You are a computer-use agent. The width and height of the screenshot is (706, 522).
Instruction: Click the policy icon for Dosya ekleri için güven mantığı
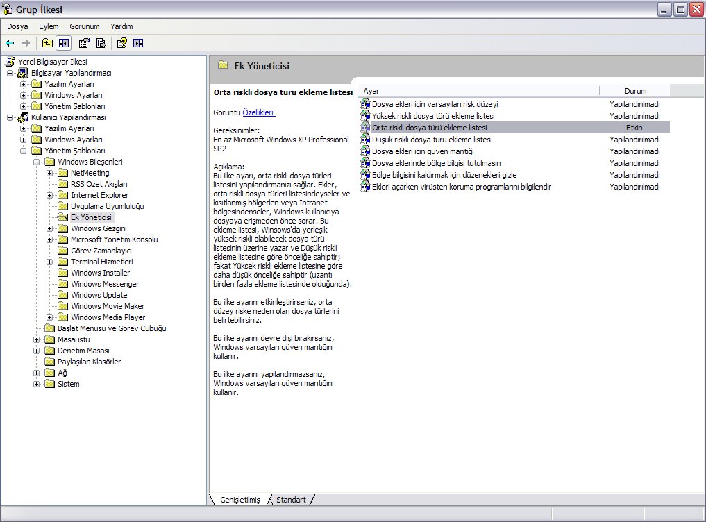tap(365, 151)
